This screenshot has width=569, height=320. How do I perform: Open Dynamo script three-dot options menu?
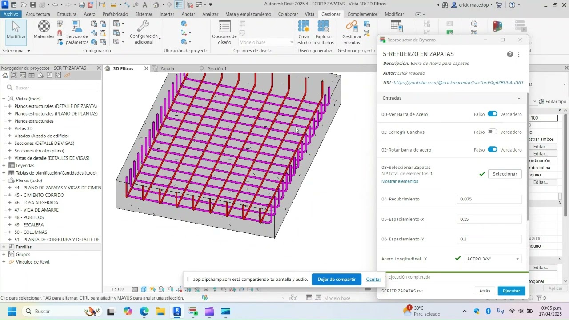518,54
